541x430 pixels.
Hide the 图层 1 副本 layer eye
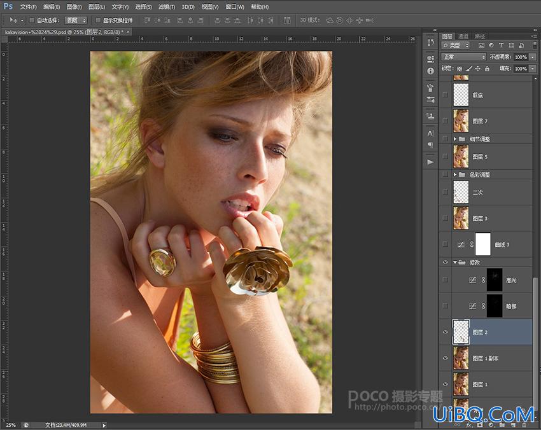pyautogui.click(x=445, y=358)
